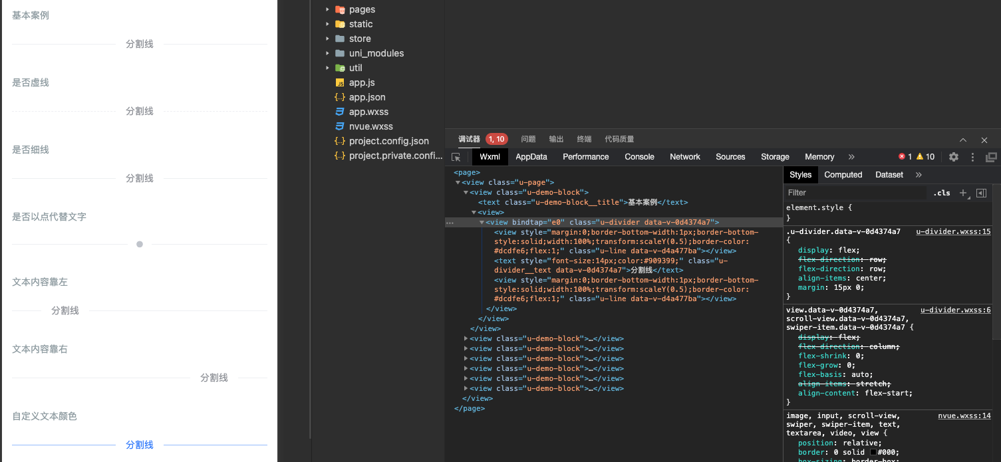The image size is (1001, 462).
Task: Expand the pages folder in sidebar
Action: (326, 9)
